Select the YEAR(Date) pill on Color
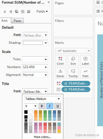 tap(76, 83)
